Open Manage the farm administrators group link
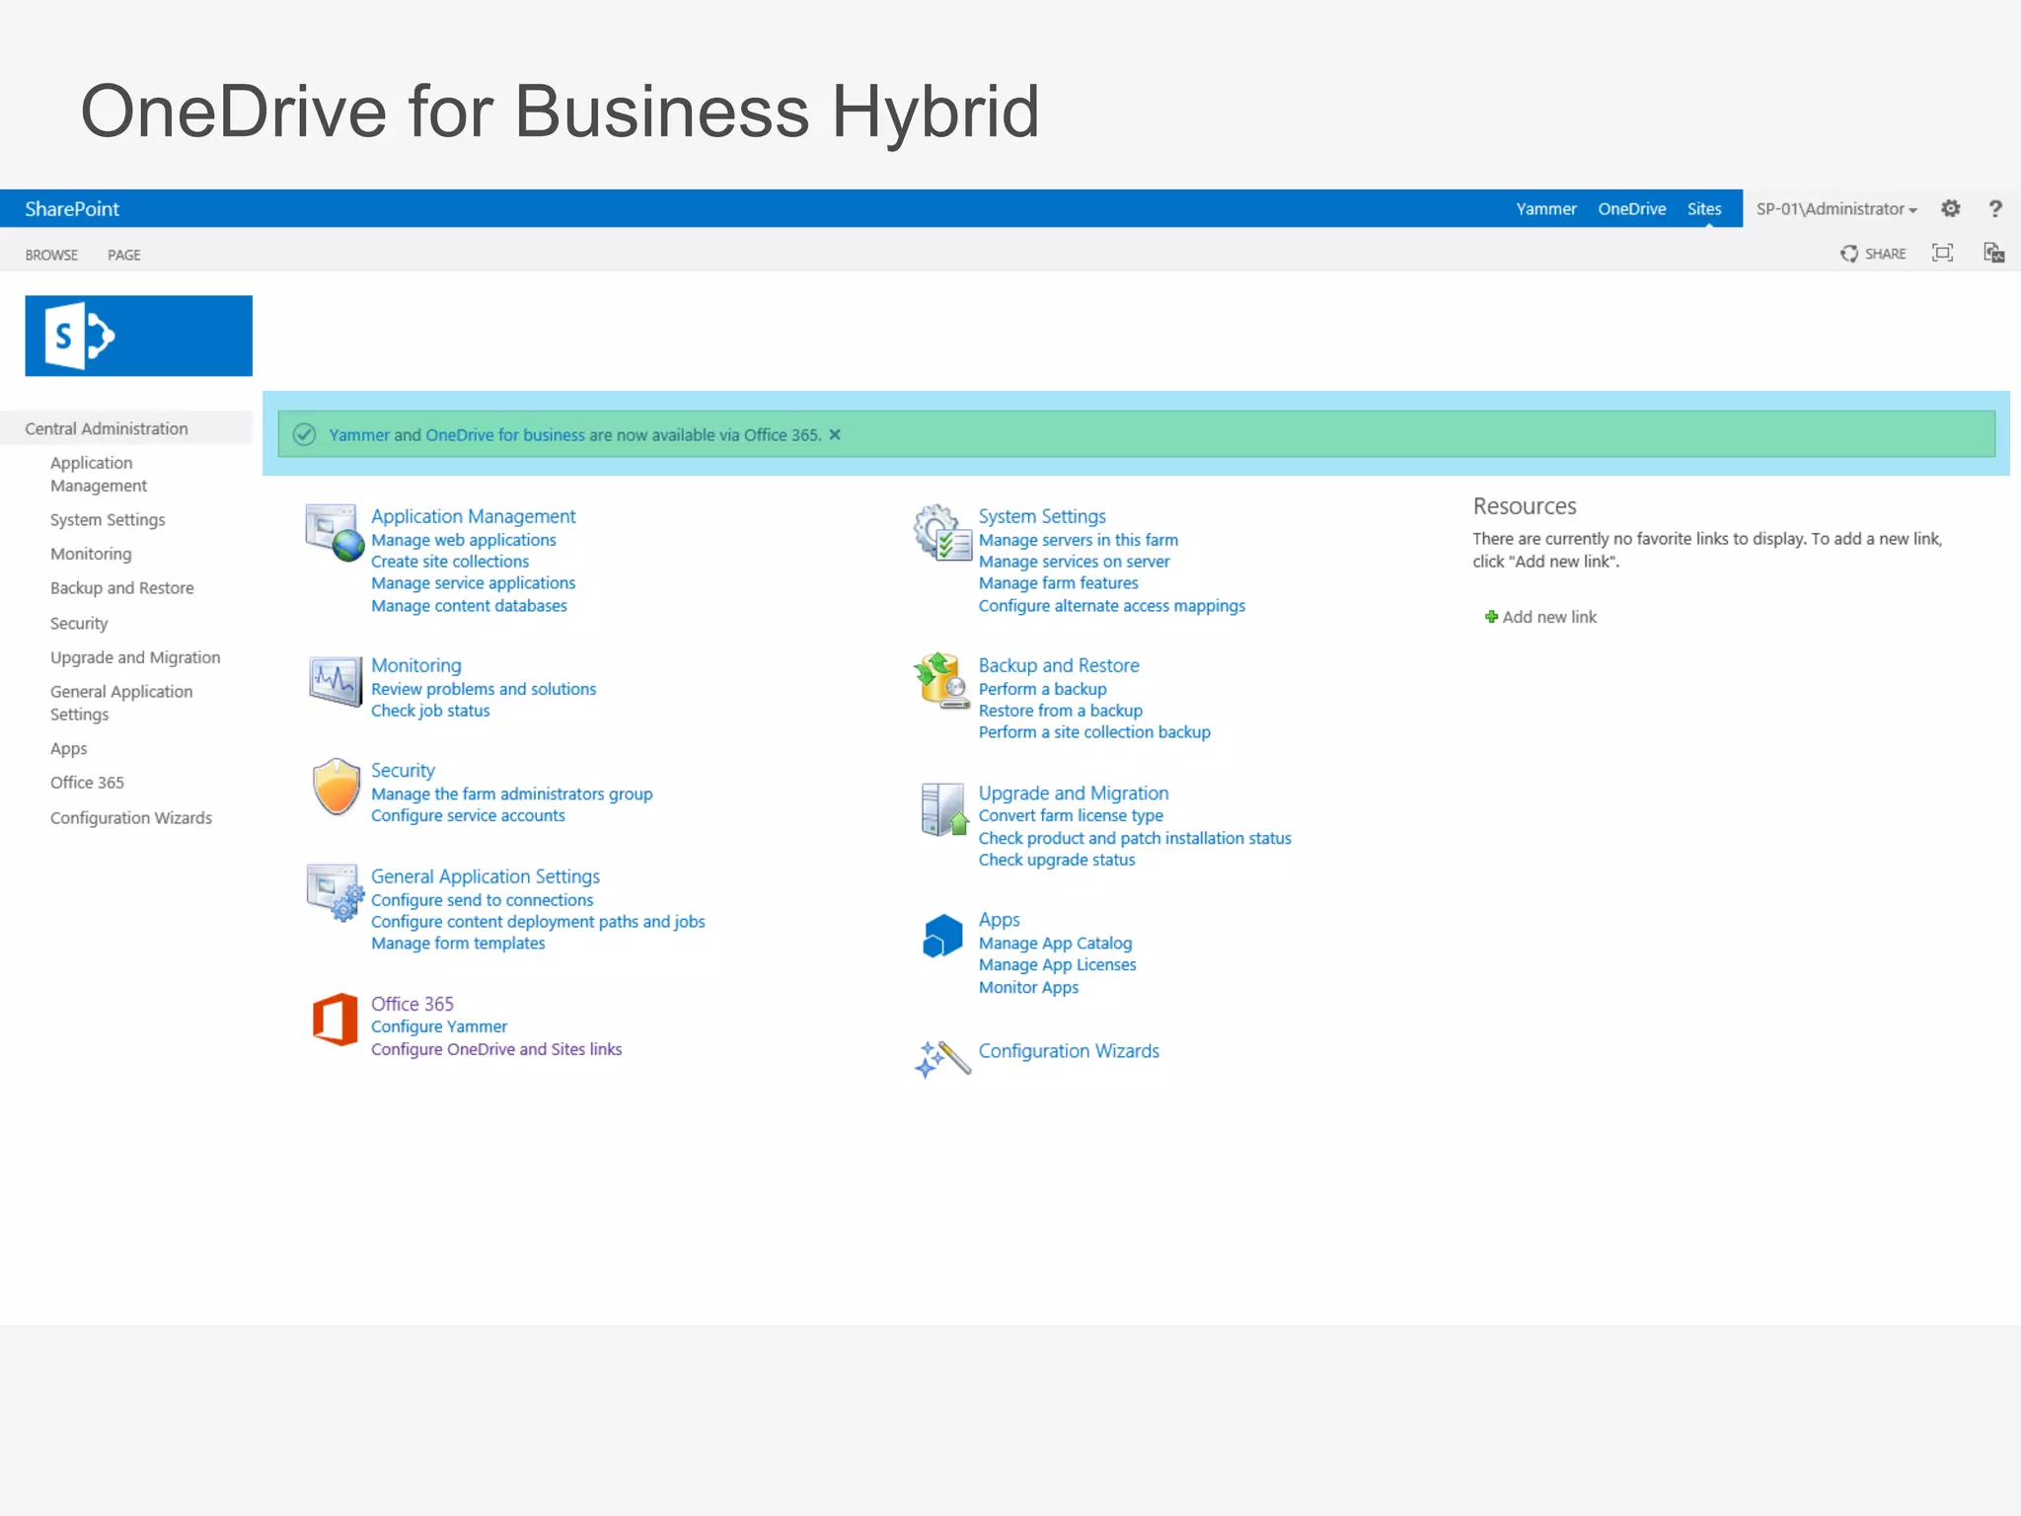 [x=511, y=794]
